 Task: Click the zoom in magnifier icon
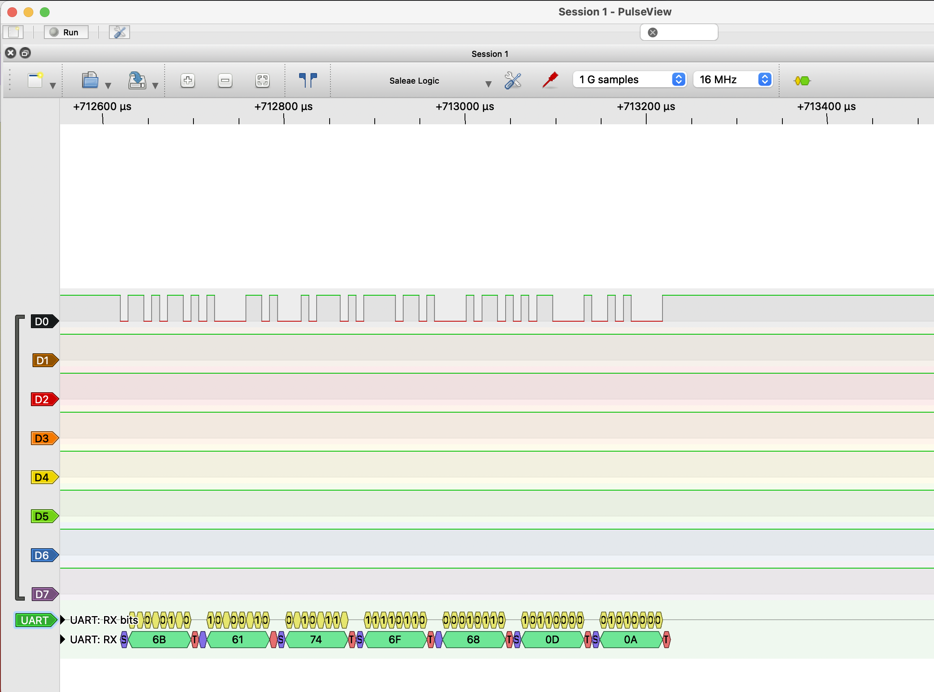coord(188,80)
